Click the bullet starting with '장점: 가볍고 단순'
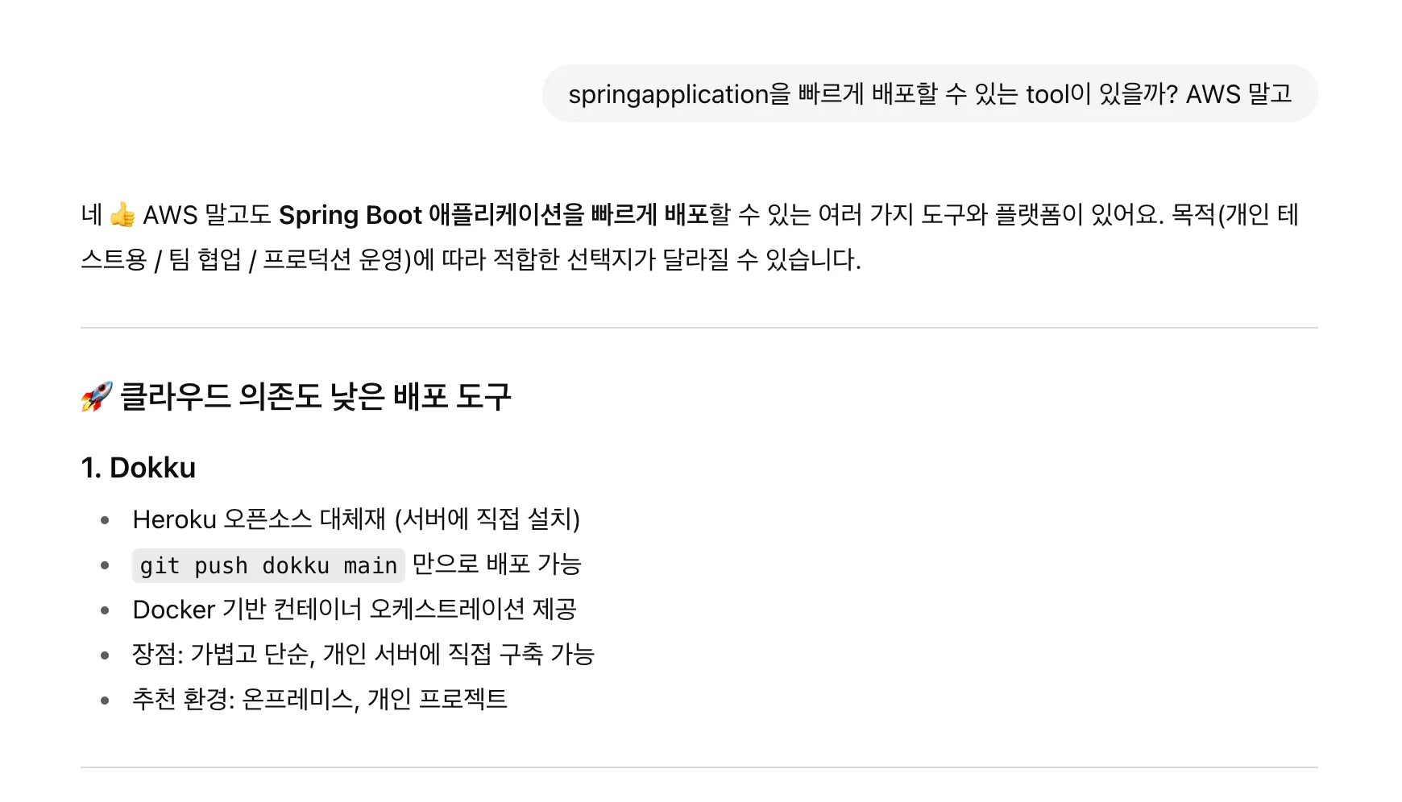Image resolution: width=1402 pixels, height=802 pixels. [x=363, y=654]
